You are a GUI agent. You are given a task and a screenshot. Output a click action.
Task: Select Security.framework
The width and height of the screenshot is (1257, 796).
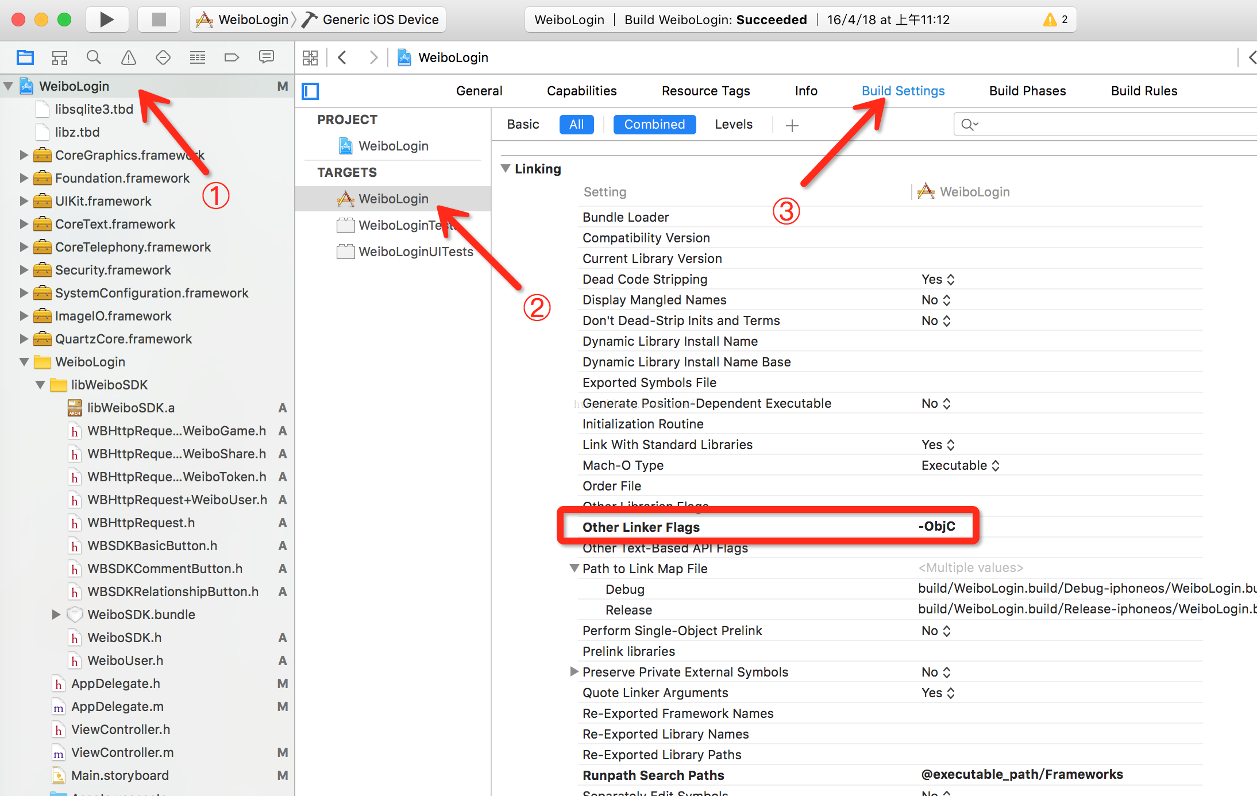tap(113, 270)
